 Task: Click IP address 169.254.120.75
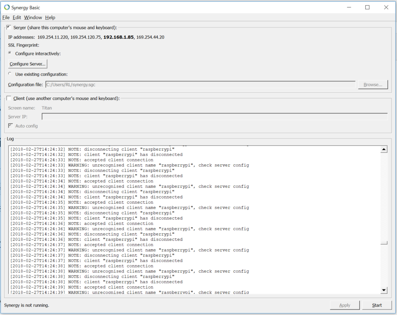tap(86, 37)
